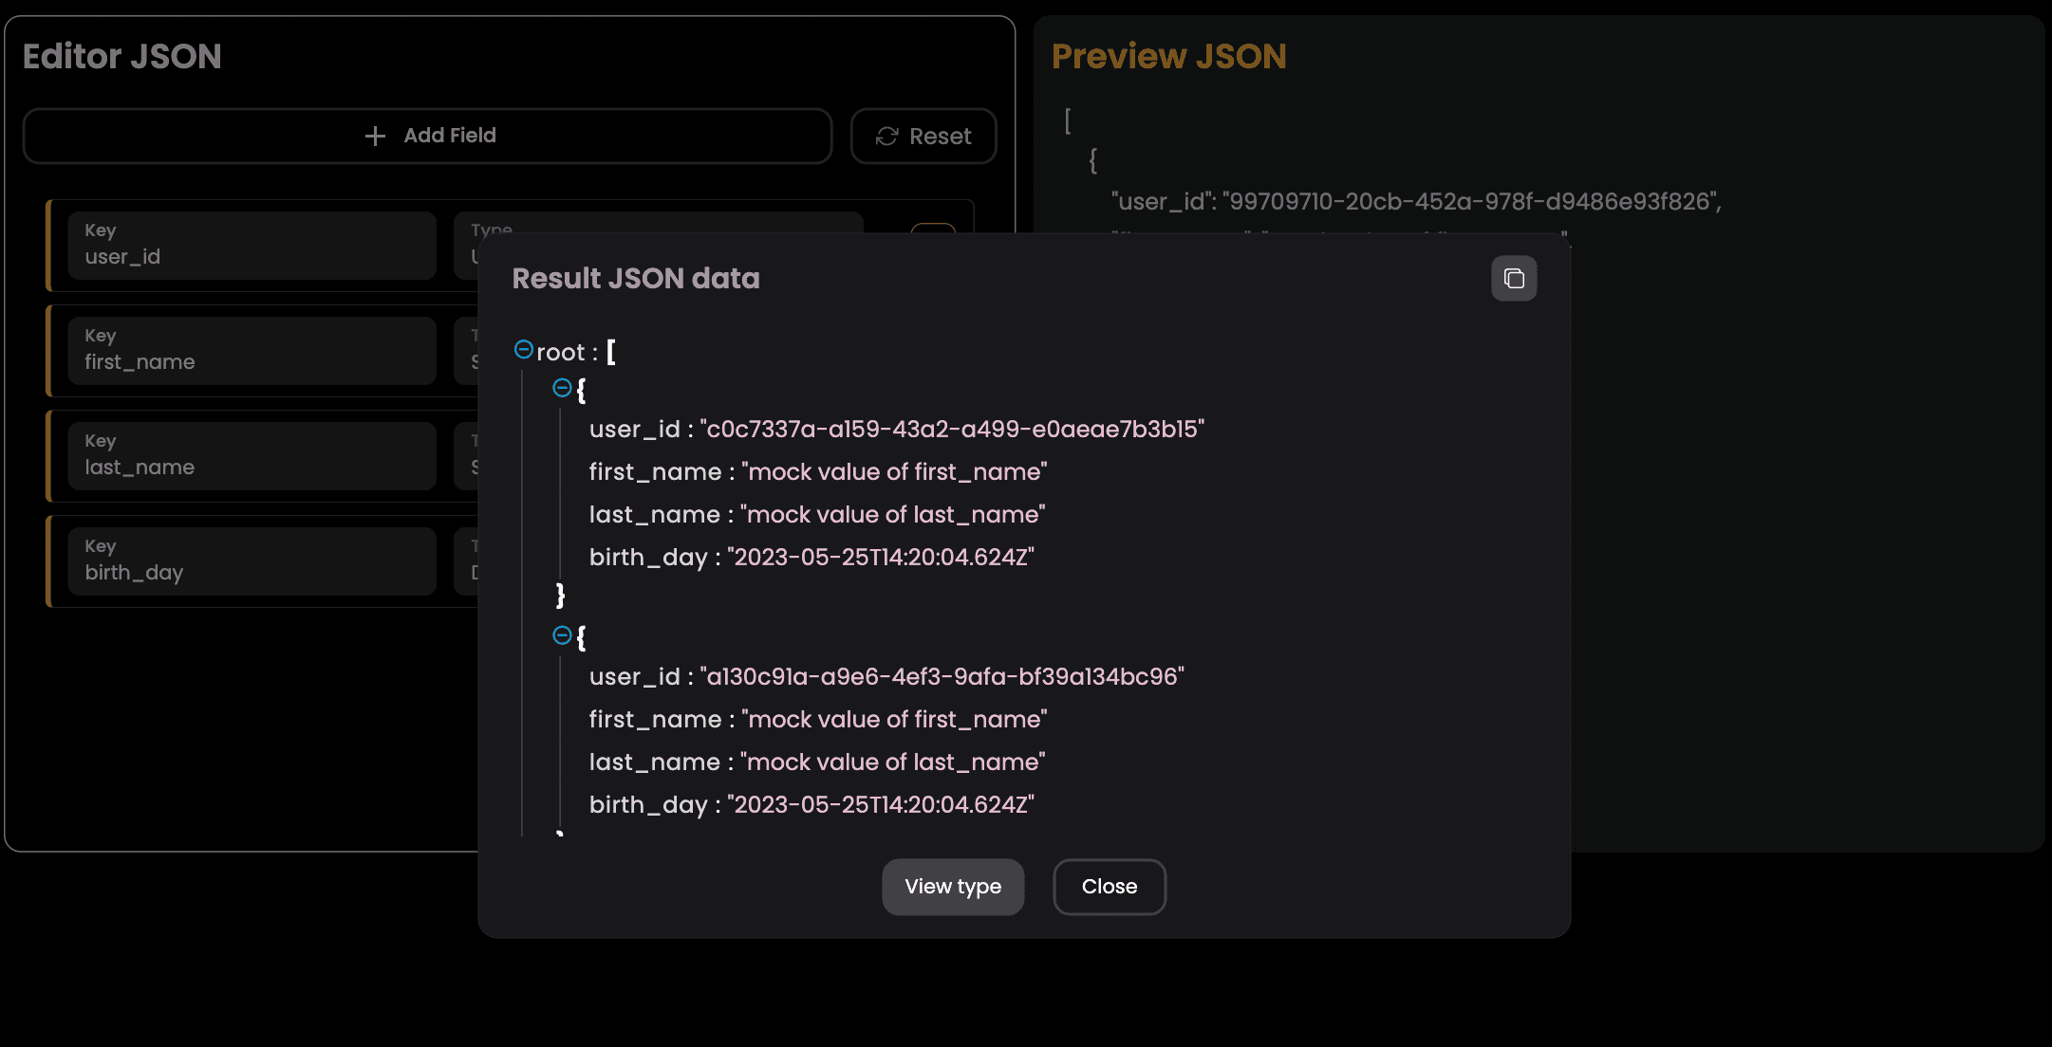Focus the birth_day key input field

coord(252,561)
